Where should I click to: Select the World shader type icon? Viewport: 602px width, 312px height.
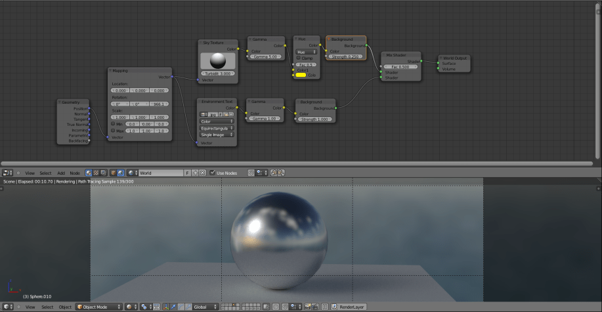point(121,173)
